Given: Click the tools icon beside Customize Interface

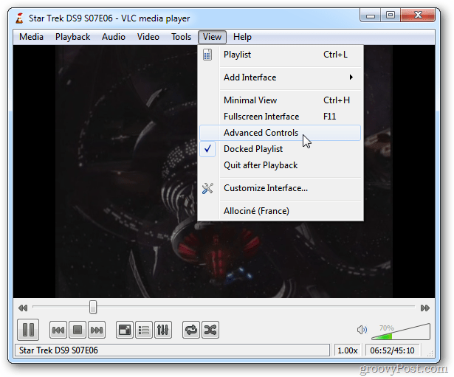Looking at the screenshot, I should pos(207,188).
